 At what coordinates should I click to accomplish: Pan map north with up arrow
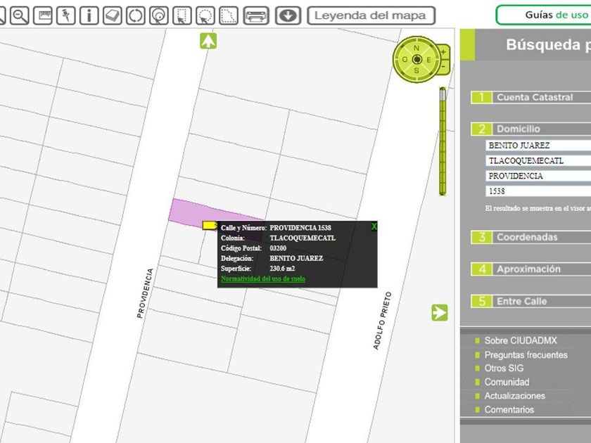coord(208,41)
